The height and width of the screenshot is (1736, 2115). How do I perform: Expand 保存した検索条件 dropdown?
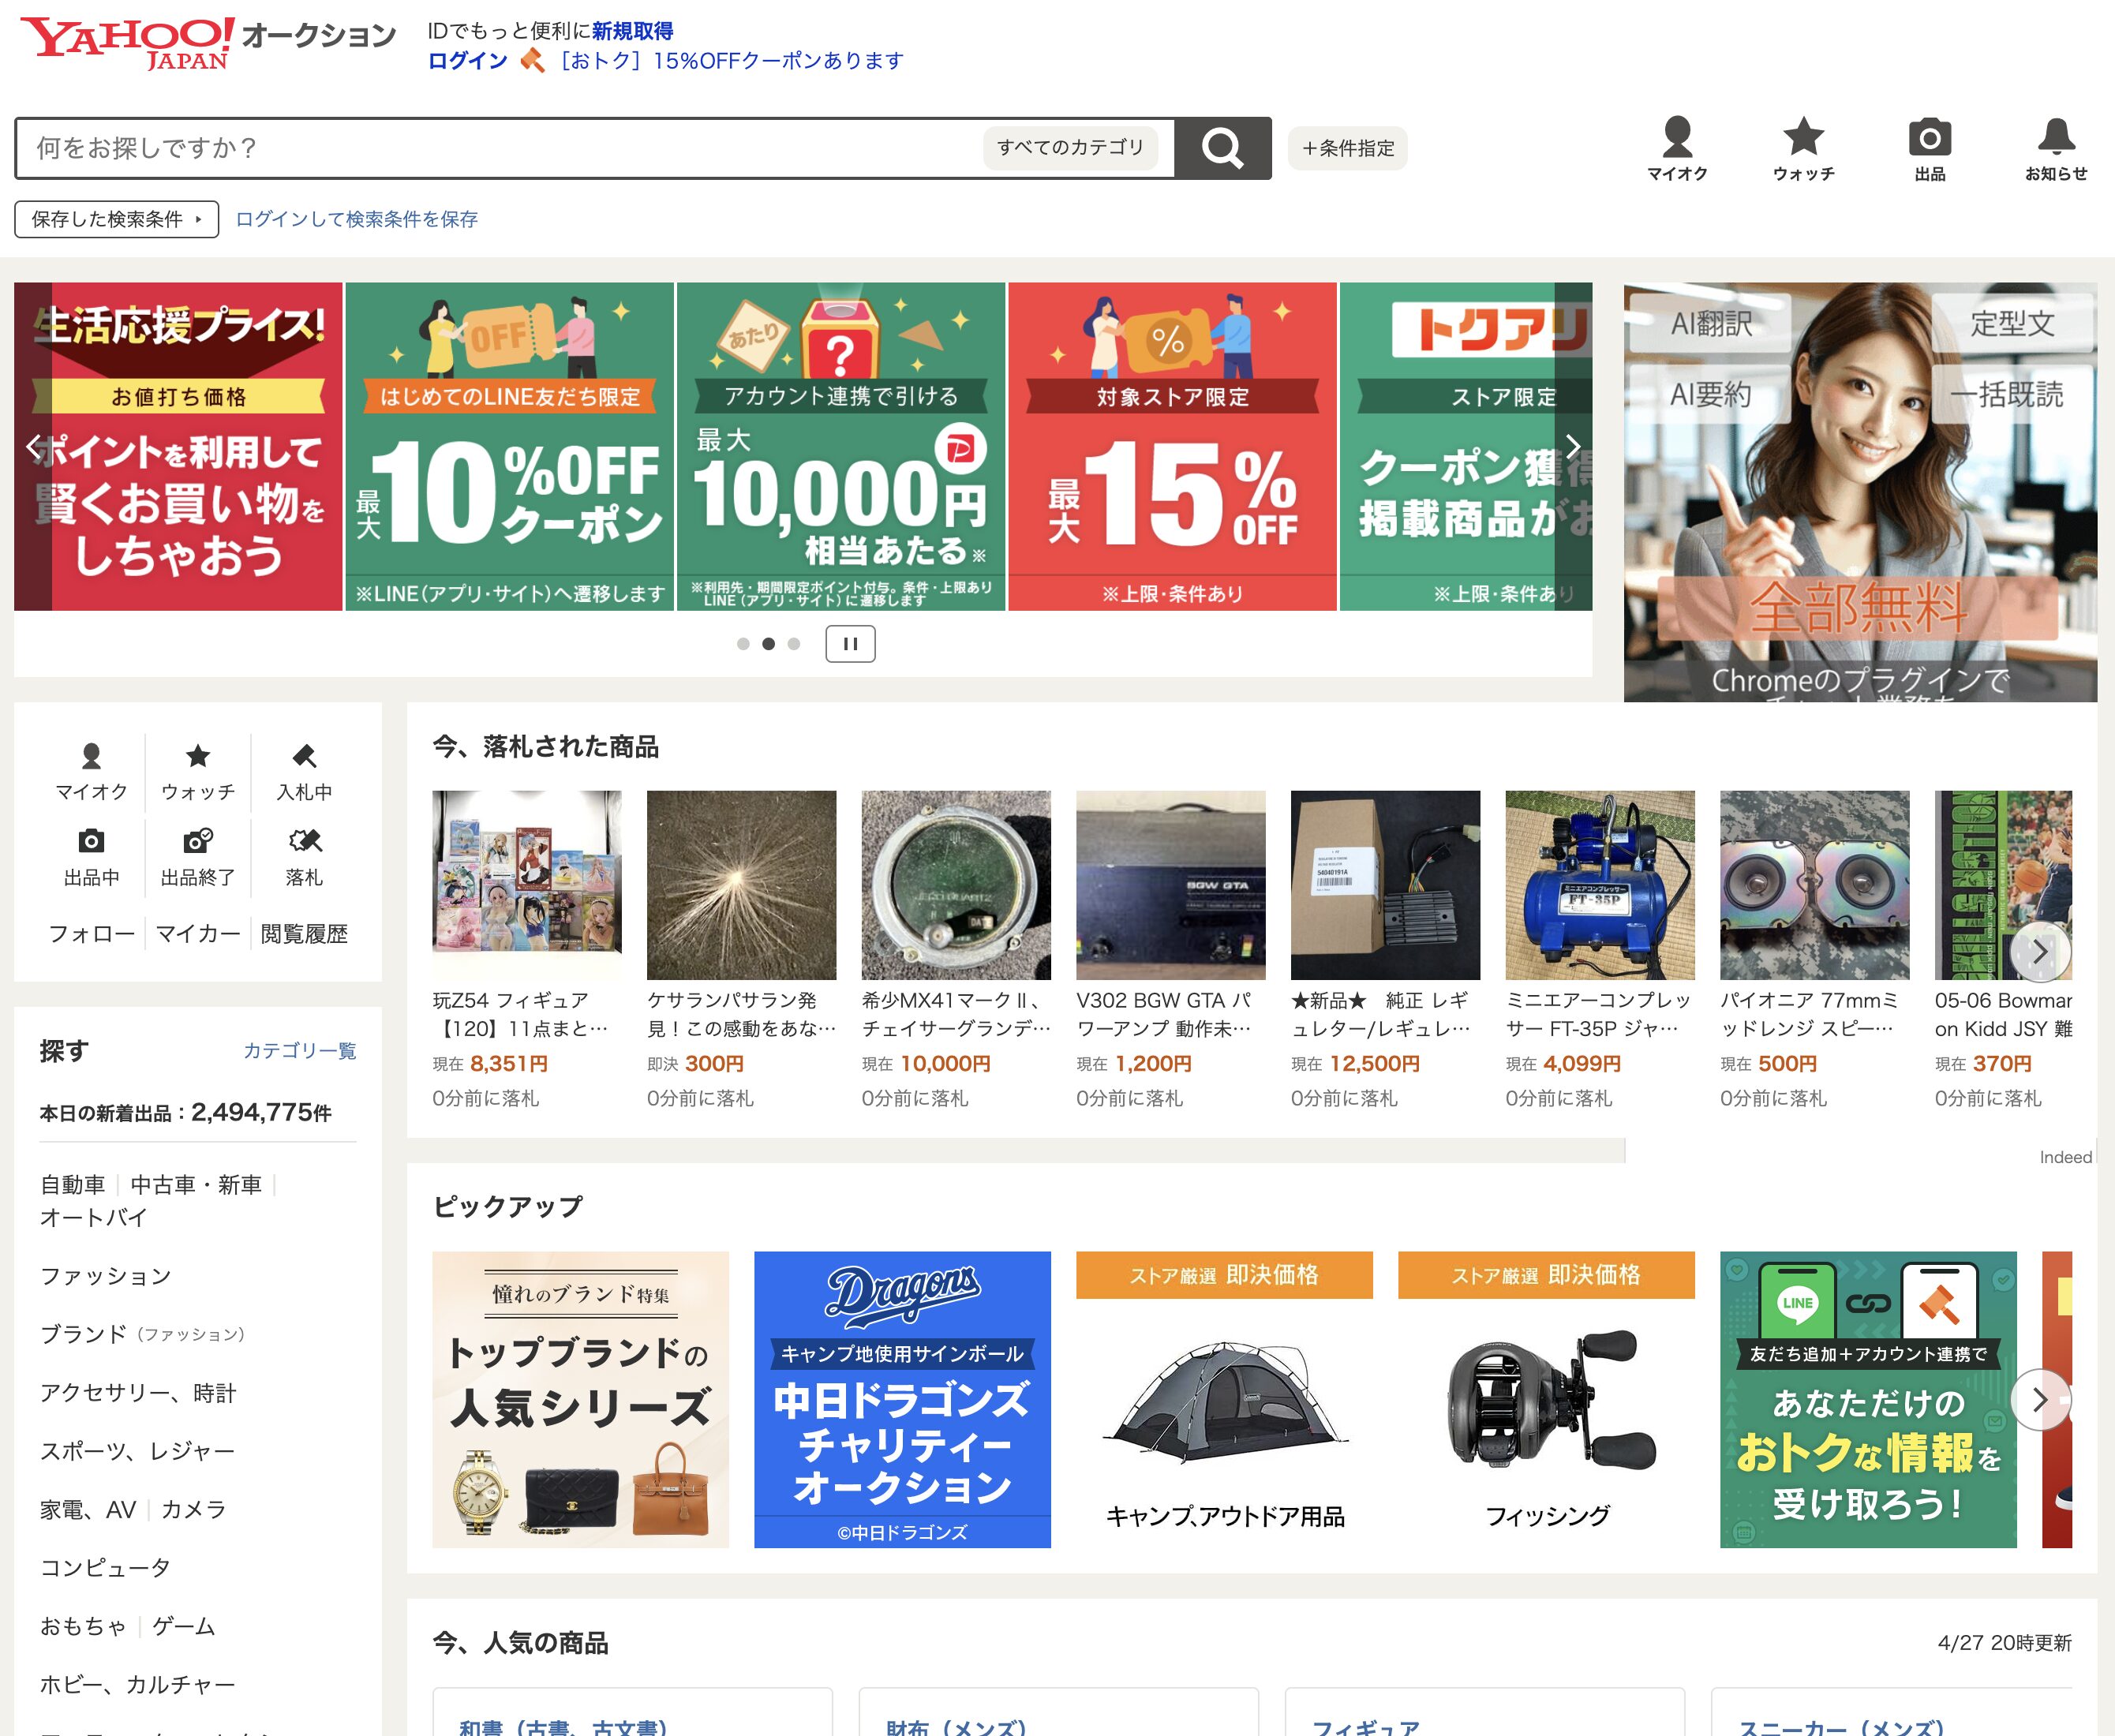pyautogui.click(x=116, y=219)
